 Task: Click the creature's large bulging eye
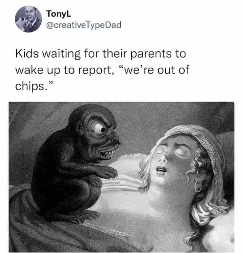(x=100, y=129)
